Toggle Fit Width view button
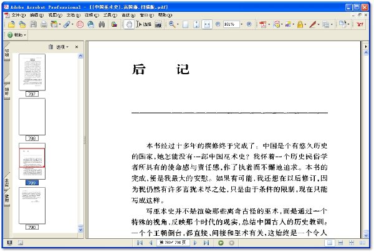 pos(207,24)
